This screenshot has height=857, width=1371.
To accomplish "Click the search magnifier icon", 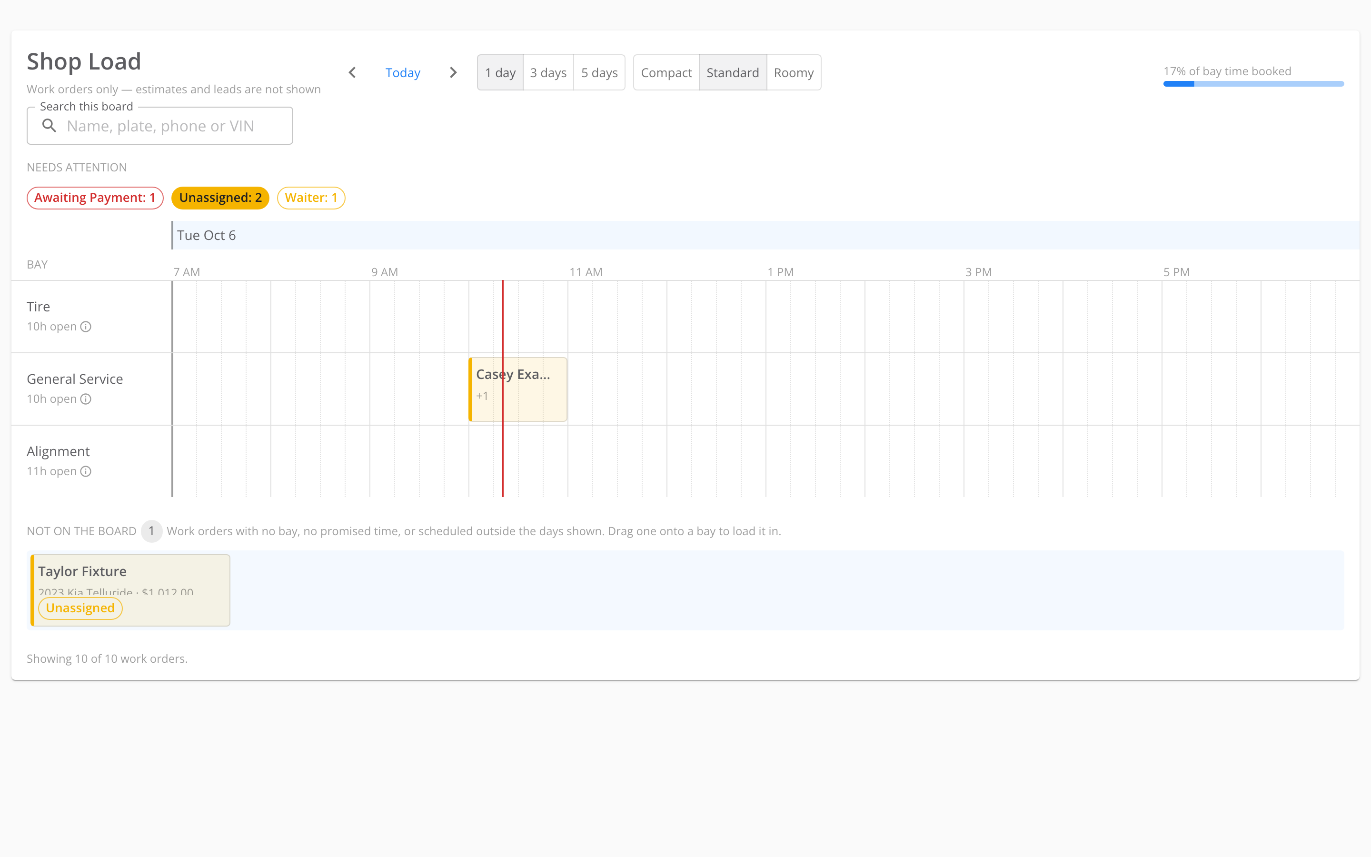I will click(50, 126).
